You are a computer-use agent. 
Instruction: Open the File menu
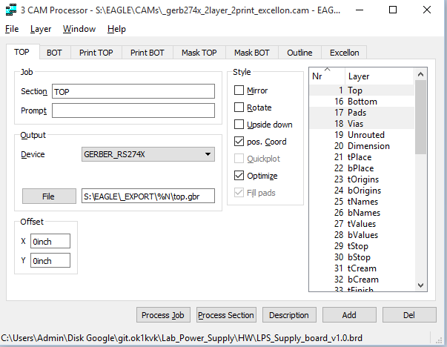point(12,29)
